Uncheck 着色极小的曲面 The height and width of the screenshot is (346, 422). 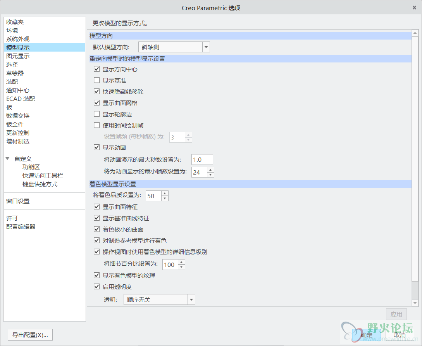96,229
